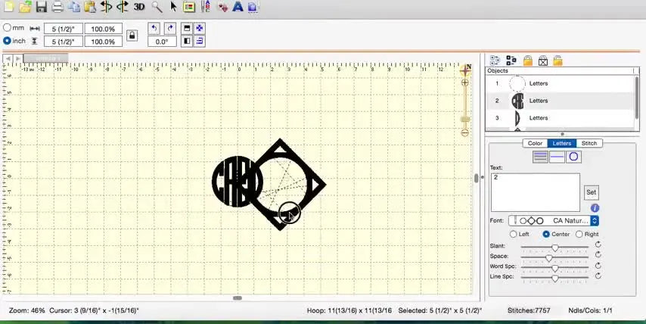
Task: Activate the lettering 'A' tool
Action: point(238,7)
